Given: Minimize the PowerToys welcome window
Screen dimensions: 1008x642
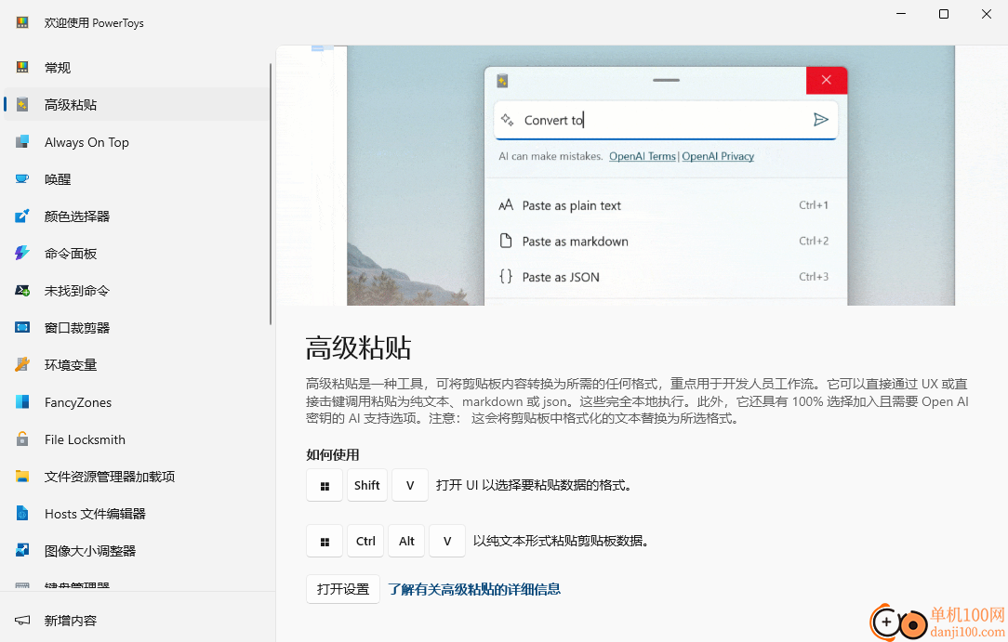Looking at the screenshot, I should (901, 14).
